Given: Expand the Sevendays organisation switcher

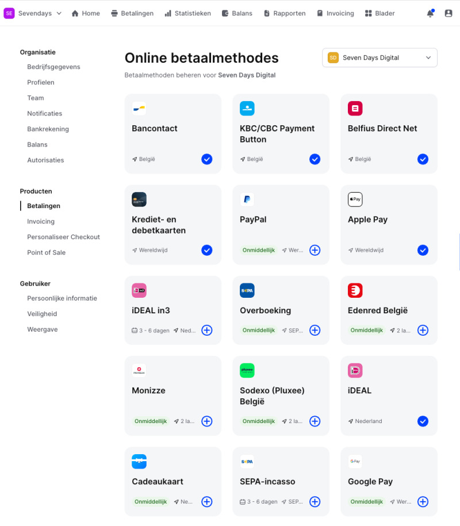Looking at the screenshot, I should pyautogui.click(x=33, y=13).
